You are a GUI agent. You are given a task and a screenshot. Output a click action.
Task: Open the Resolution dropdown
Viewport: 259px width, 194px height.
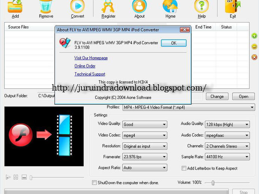[x=145, y=146]
